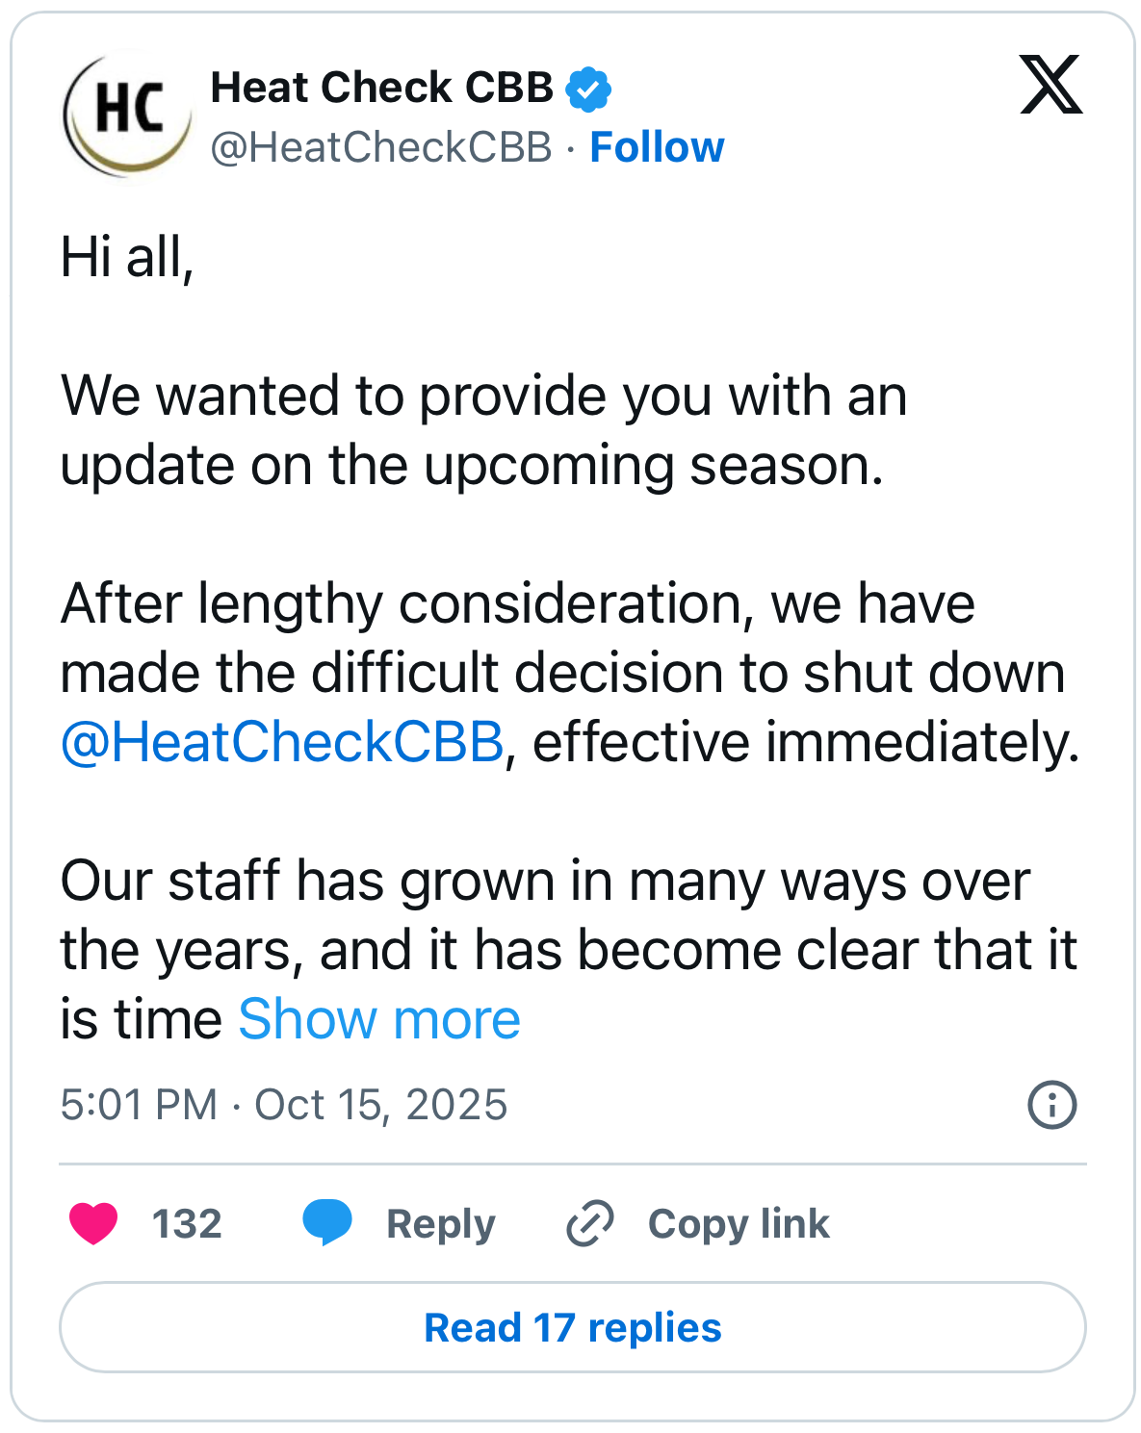The width and height of the screenshot is (1141, 1433).
Task: Click the Reply text label
Action: point(440,1223)
